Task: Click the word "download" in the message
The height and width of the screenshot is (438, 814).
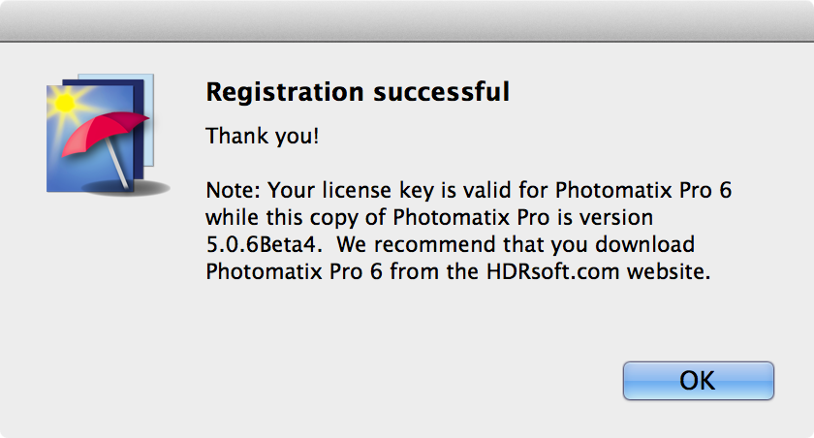Action: coord(644,244)
